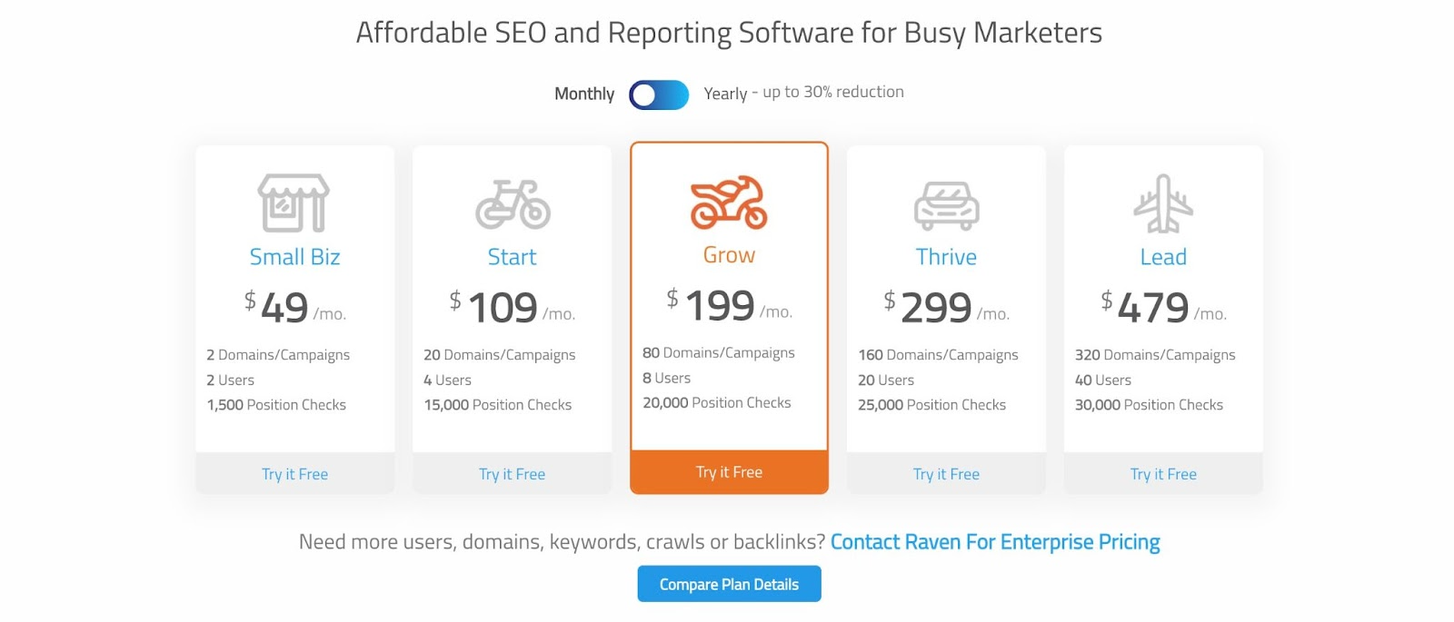Click Try it Free for Start plan

tap(512, 474)
